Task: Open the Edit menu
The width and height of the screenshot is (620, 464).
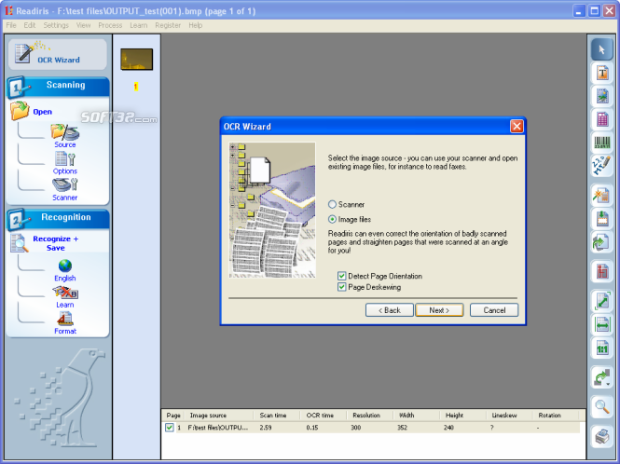Action: [x=29, y=25]
